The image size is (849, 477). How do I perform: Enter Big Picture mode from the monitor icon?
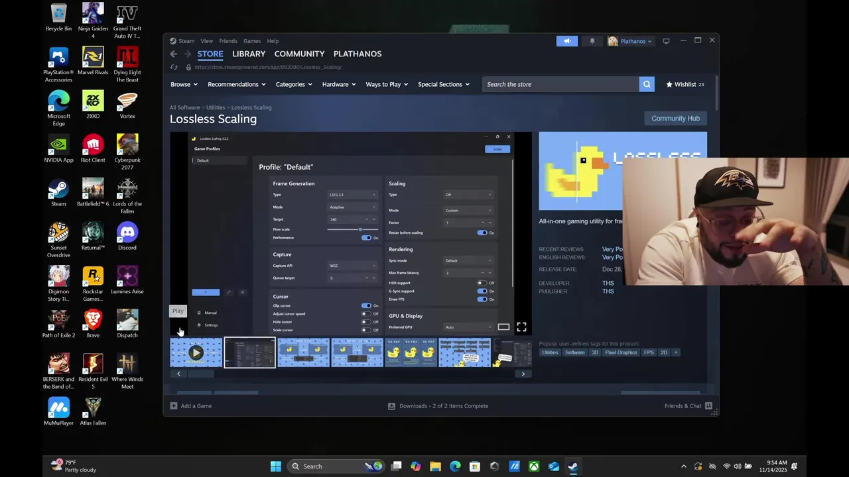(x=666, y=41)
